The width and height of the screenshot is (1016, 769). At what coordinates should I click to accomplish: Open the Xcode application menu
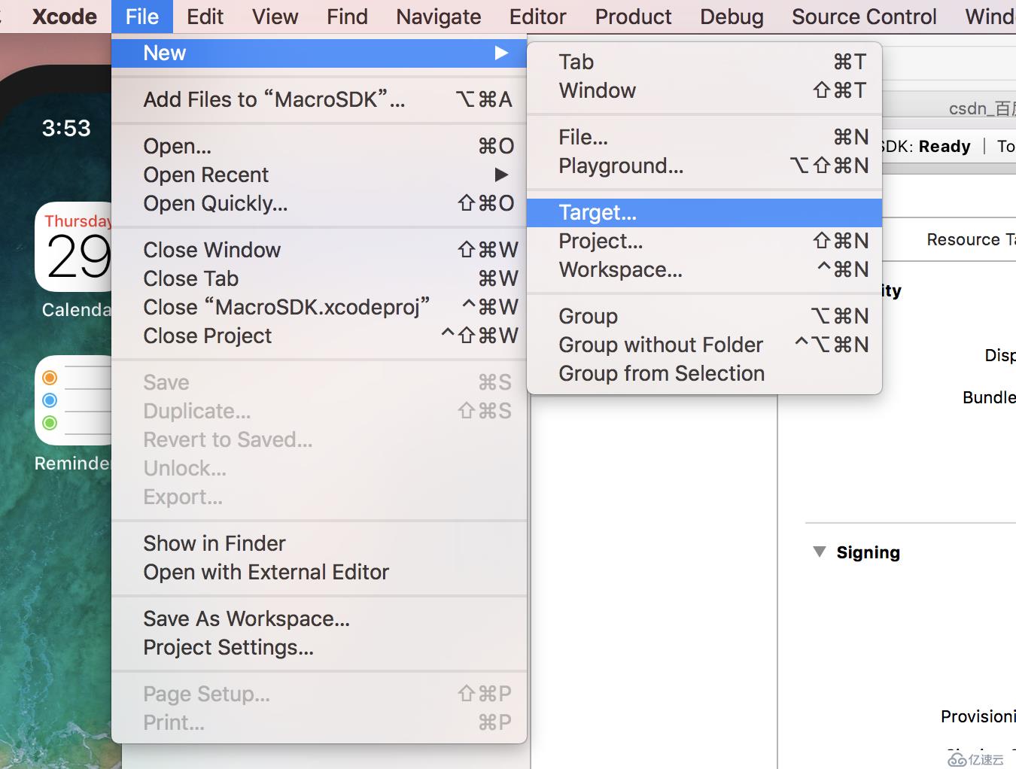pyautogui.click(x=64, y=17)
